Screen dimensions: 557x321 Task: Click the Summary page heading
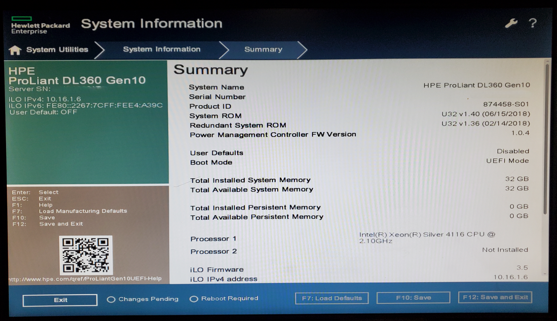[211, 70]
